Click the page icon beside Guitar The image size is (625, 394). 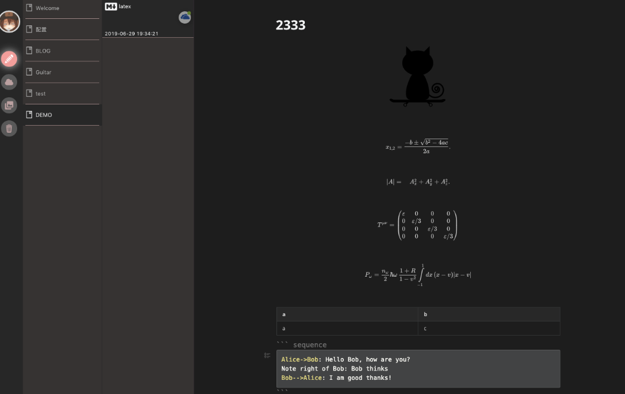pos(29,71)
